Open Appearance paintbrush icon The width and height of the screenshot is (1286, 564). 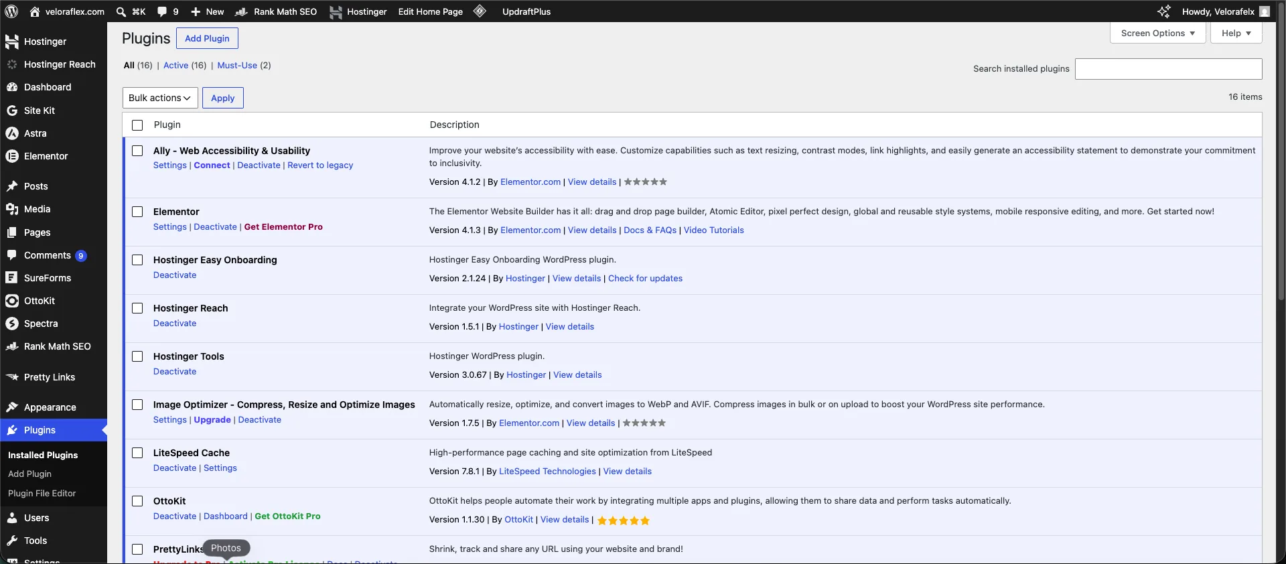pyautogui.click(x=11, y=407)
